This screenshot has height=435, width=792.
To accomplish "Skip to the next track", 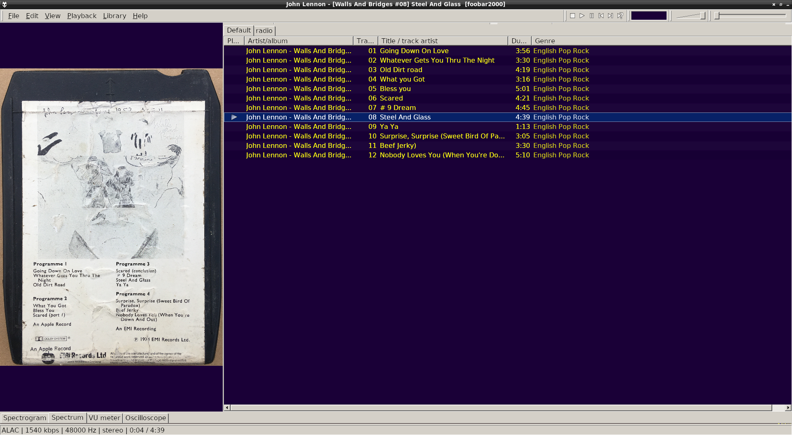I will [610, 16].
